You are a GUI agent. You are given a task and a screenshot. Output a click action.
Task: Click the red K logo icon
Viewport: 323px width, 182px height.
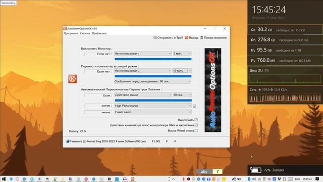pos(73,79)
